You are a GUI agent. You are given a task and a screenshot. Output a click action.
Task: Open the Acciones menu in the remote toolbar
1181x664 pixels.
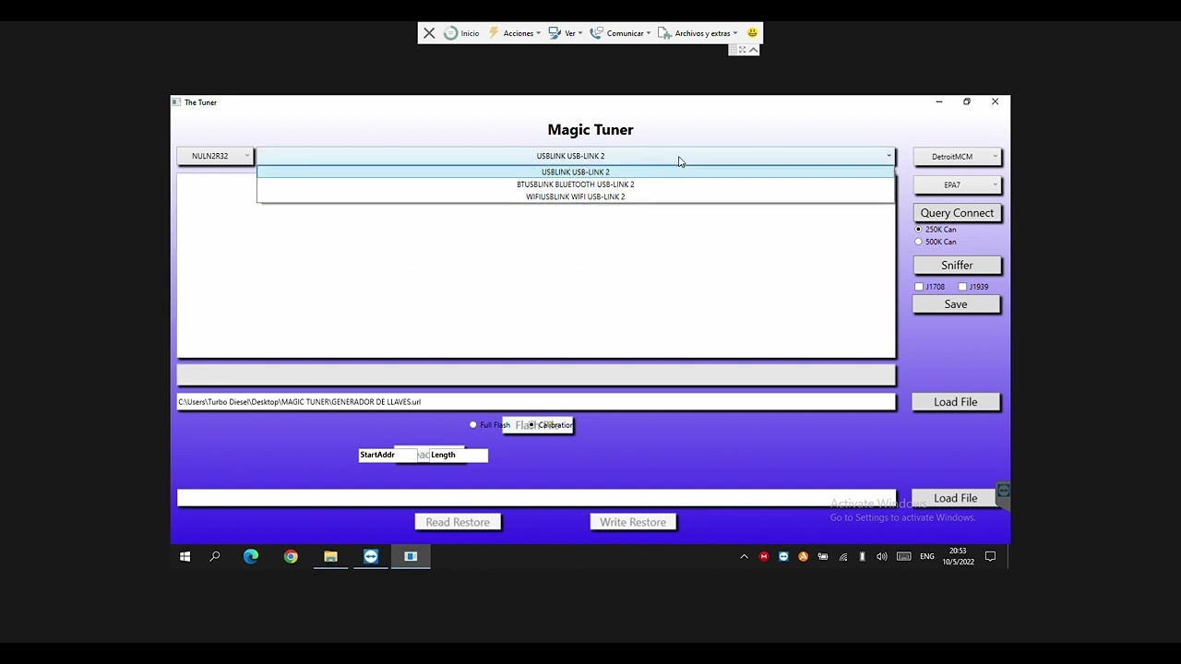click(515, 33)
